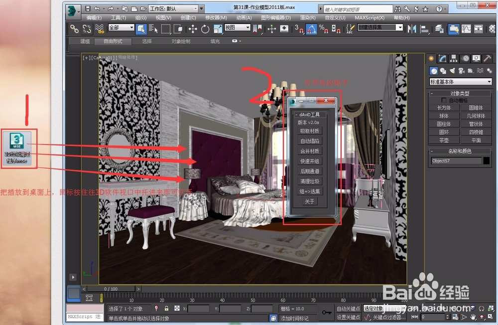Image resolution: width=498 pixels, height=325 pixels.
Task: Click the Undo arrow icon
Action: click(x=97, y=9)
